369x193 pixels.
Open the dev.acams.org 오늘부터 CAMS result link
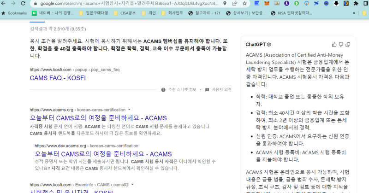click(x=103, y=154)
